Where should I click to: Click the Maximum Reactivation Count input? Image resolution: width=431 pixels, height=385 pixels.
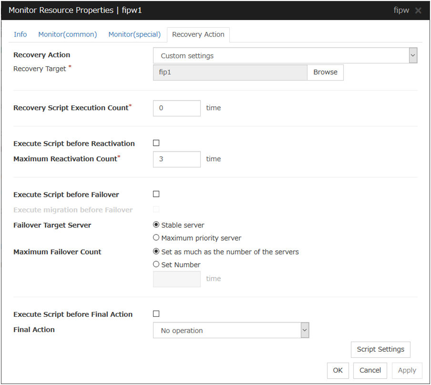tap(176, 159)
